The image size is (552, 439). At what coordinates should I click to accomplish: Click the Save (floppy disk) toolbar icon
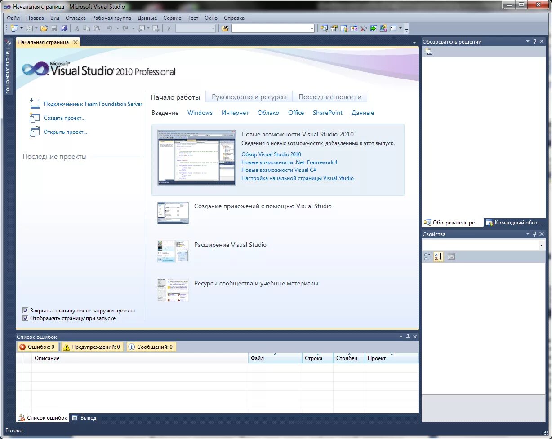click(54, 28)
